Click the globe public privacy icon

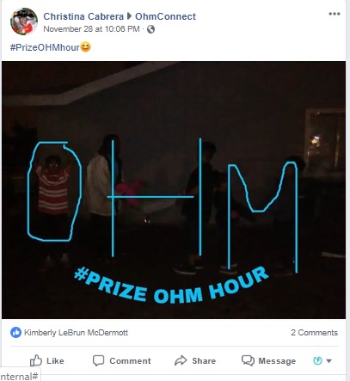click(x=150, y=29)
